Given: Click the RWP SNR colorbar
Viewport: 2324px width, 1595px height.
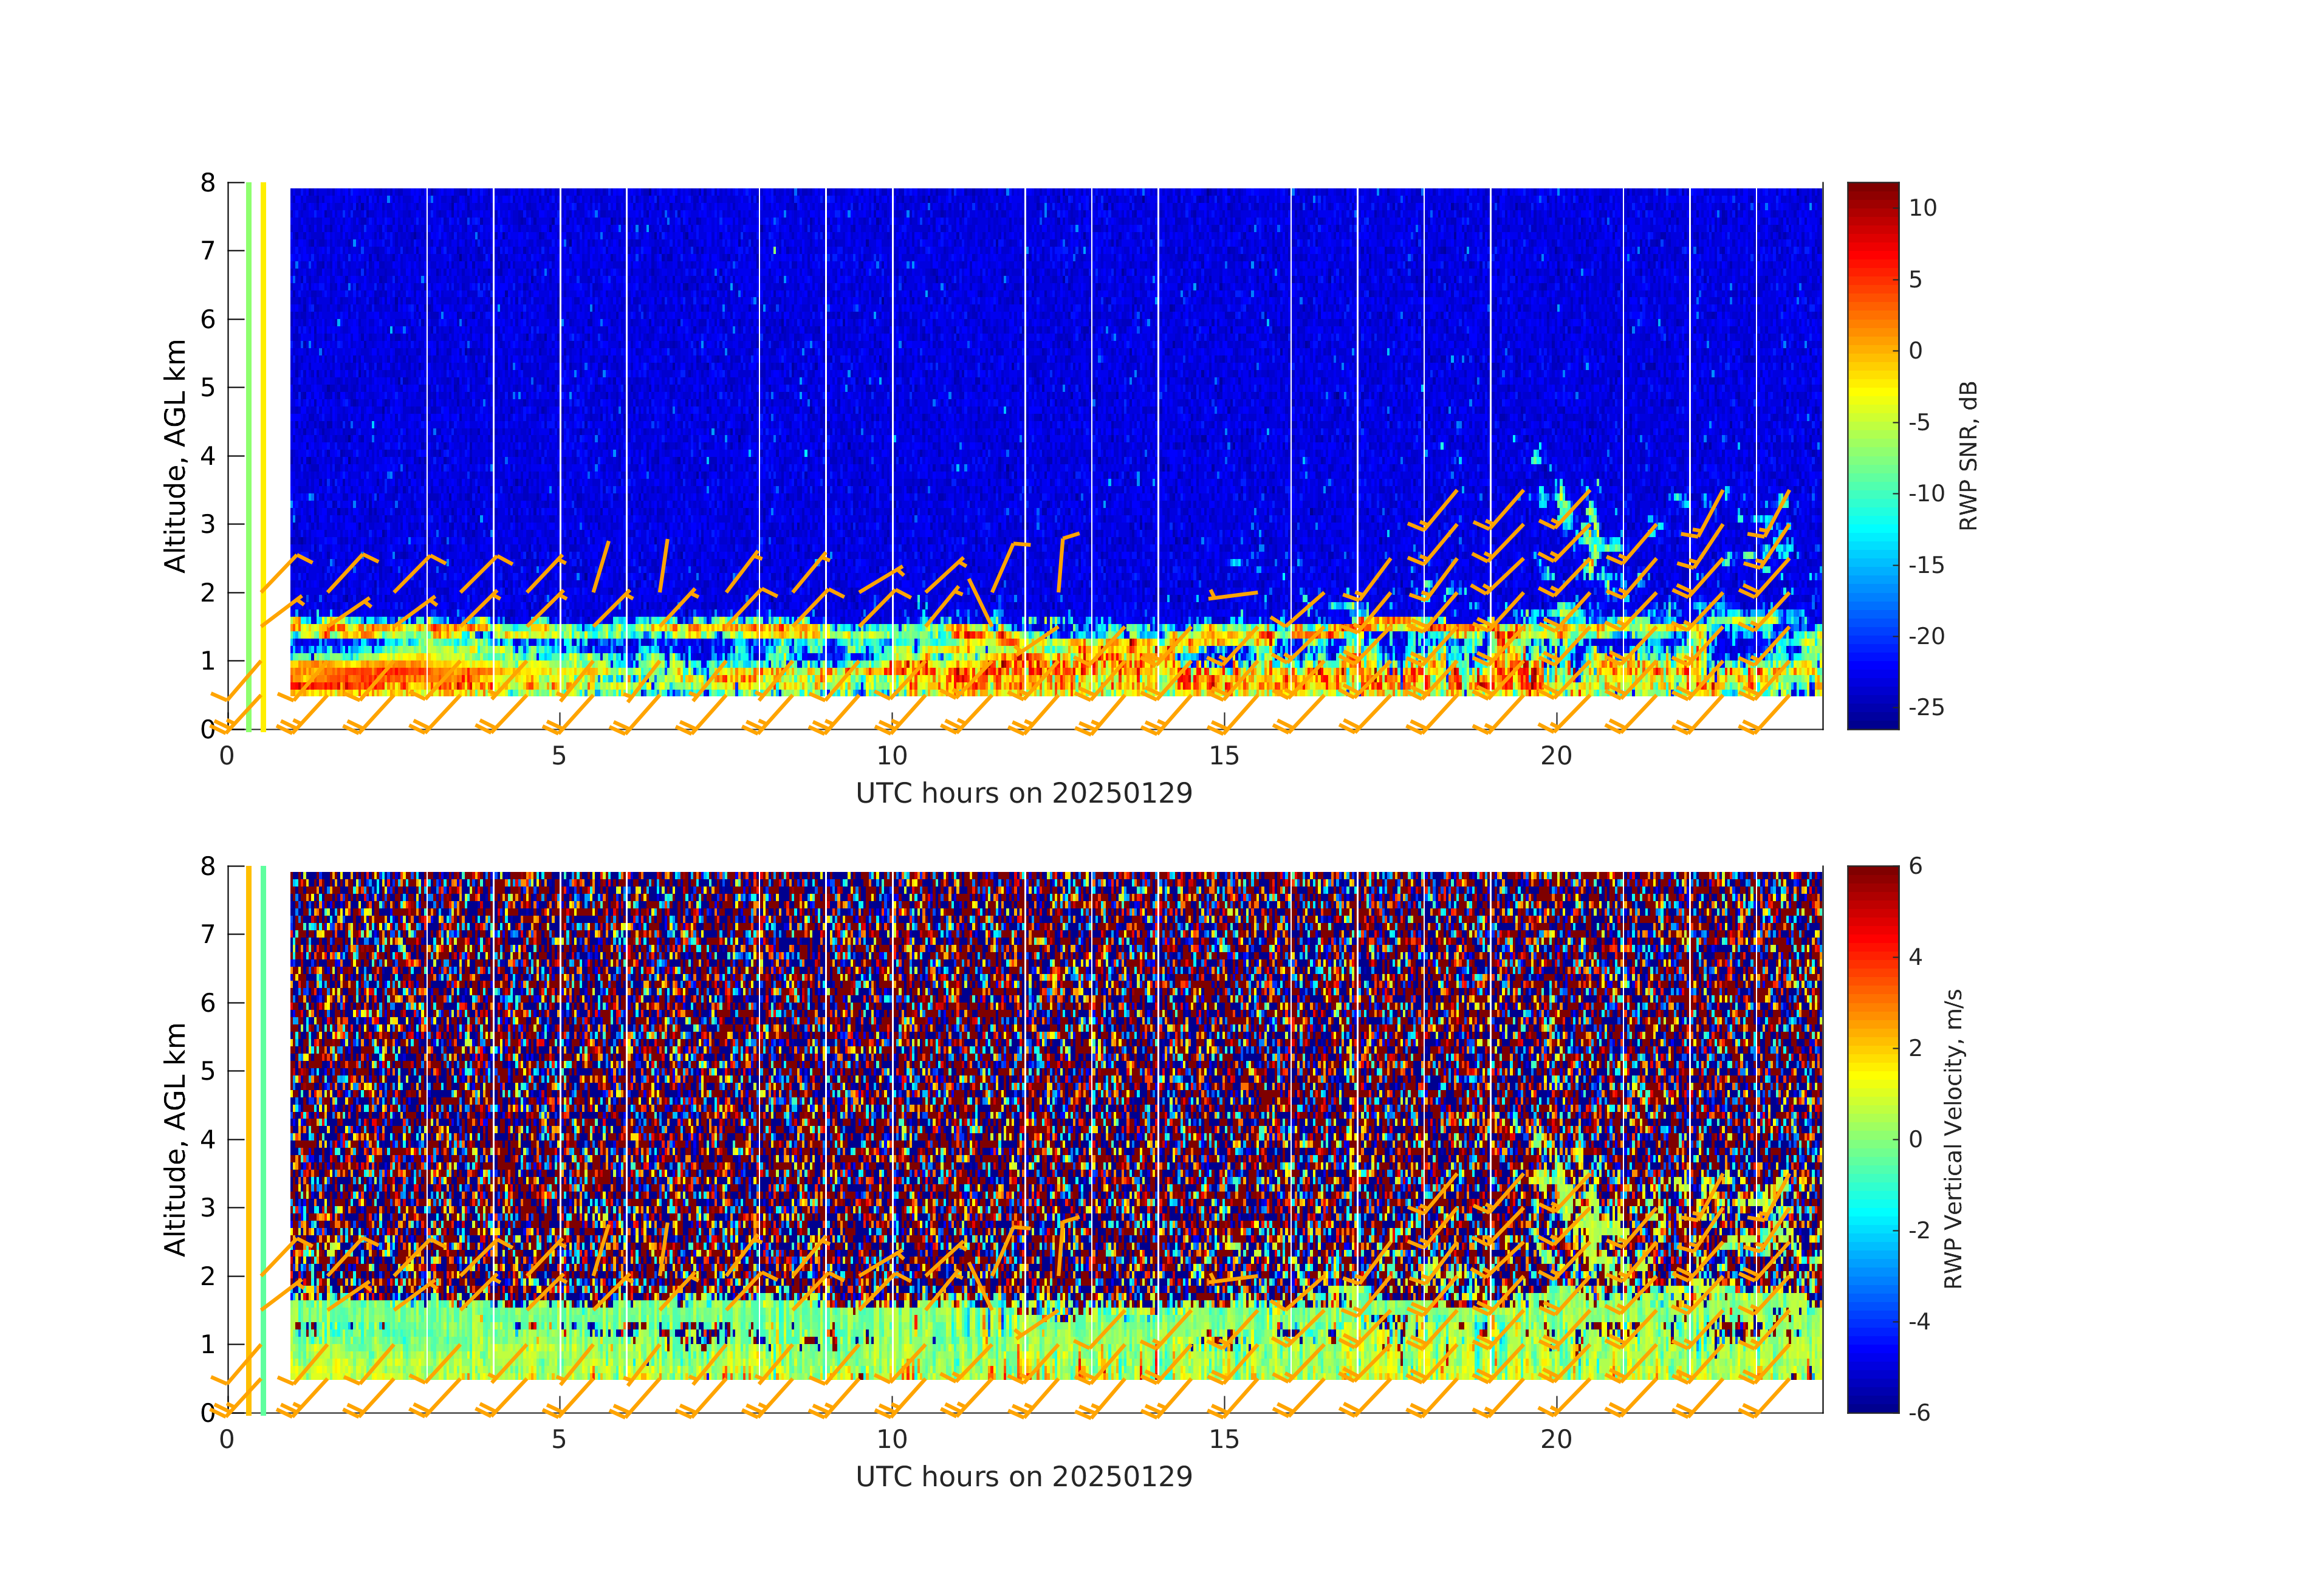Looking at the screenshot, I should pos(1872,455).
